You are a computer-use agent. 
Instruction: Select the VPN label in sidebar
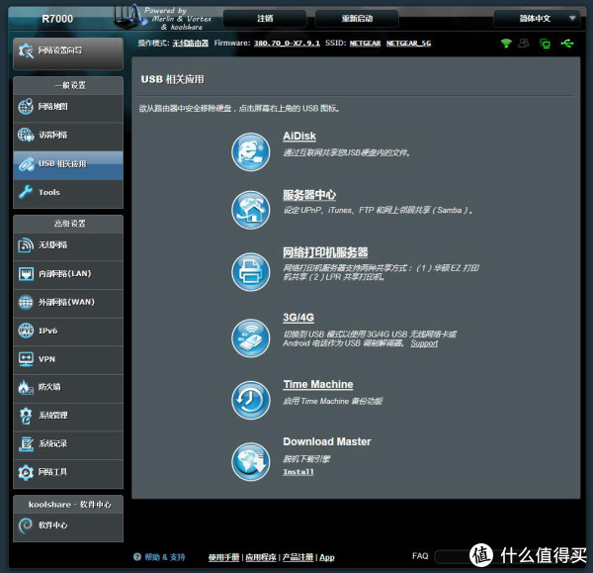(46, 359)
